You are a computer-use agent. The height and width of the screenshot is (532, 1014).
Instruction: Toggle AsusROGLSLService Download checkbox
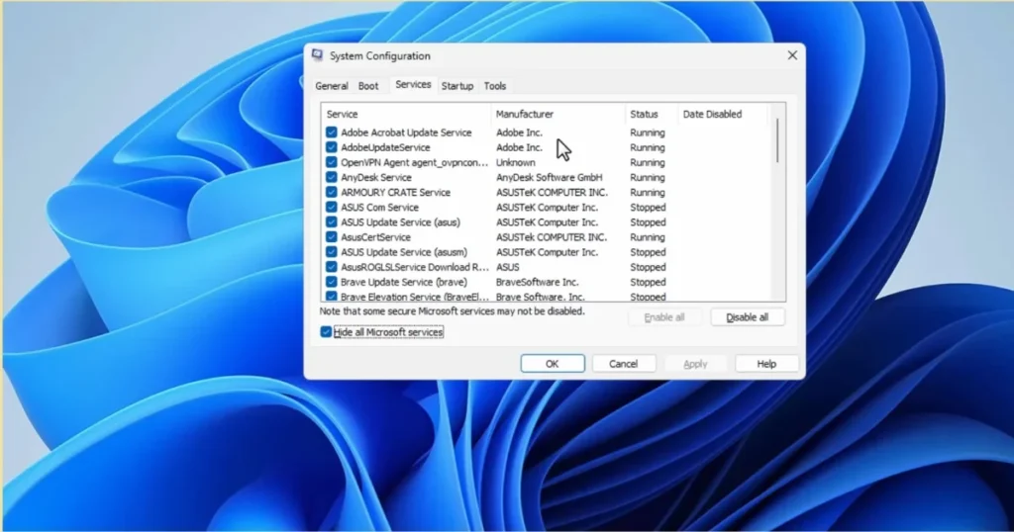(x=331, y=267)
